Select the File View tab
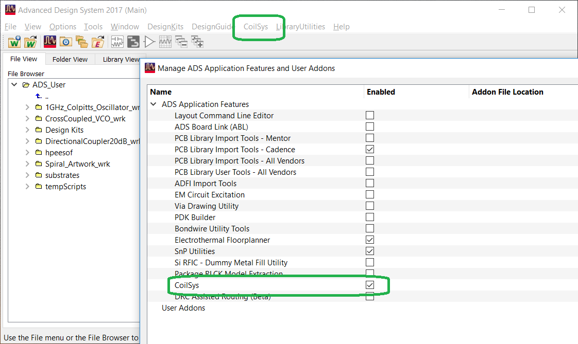The image size is (578, 344). click(x=24, y=59)
